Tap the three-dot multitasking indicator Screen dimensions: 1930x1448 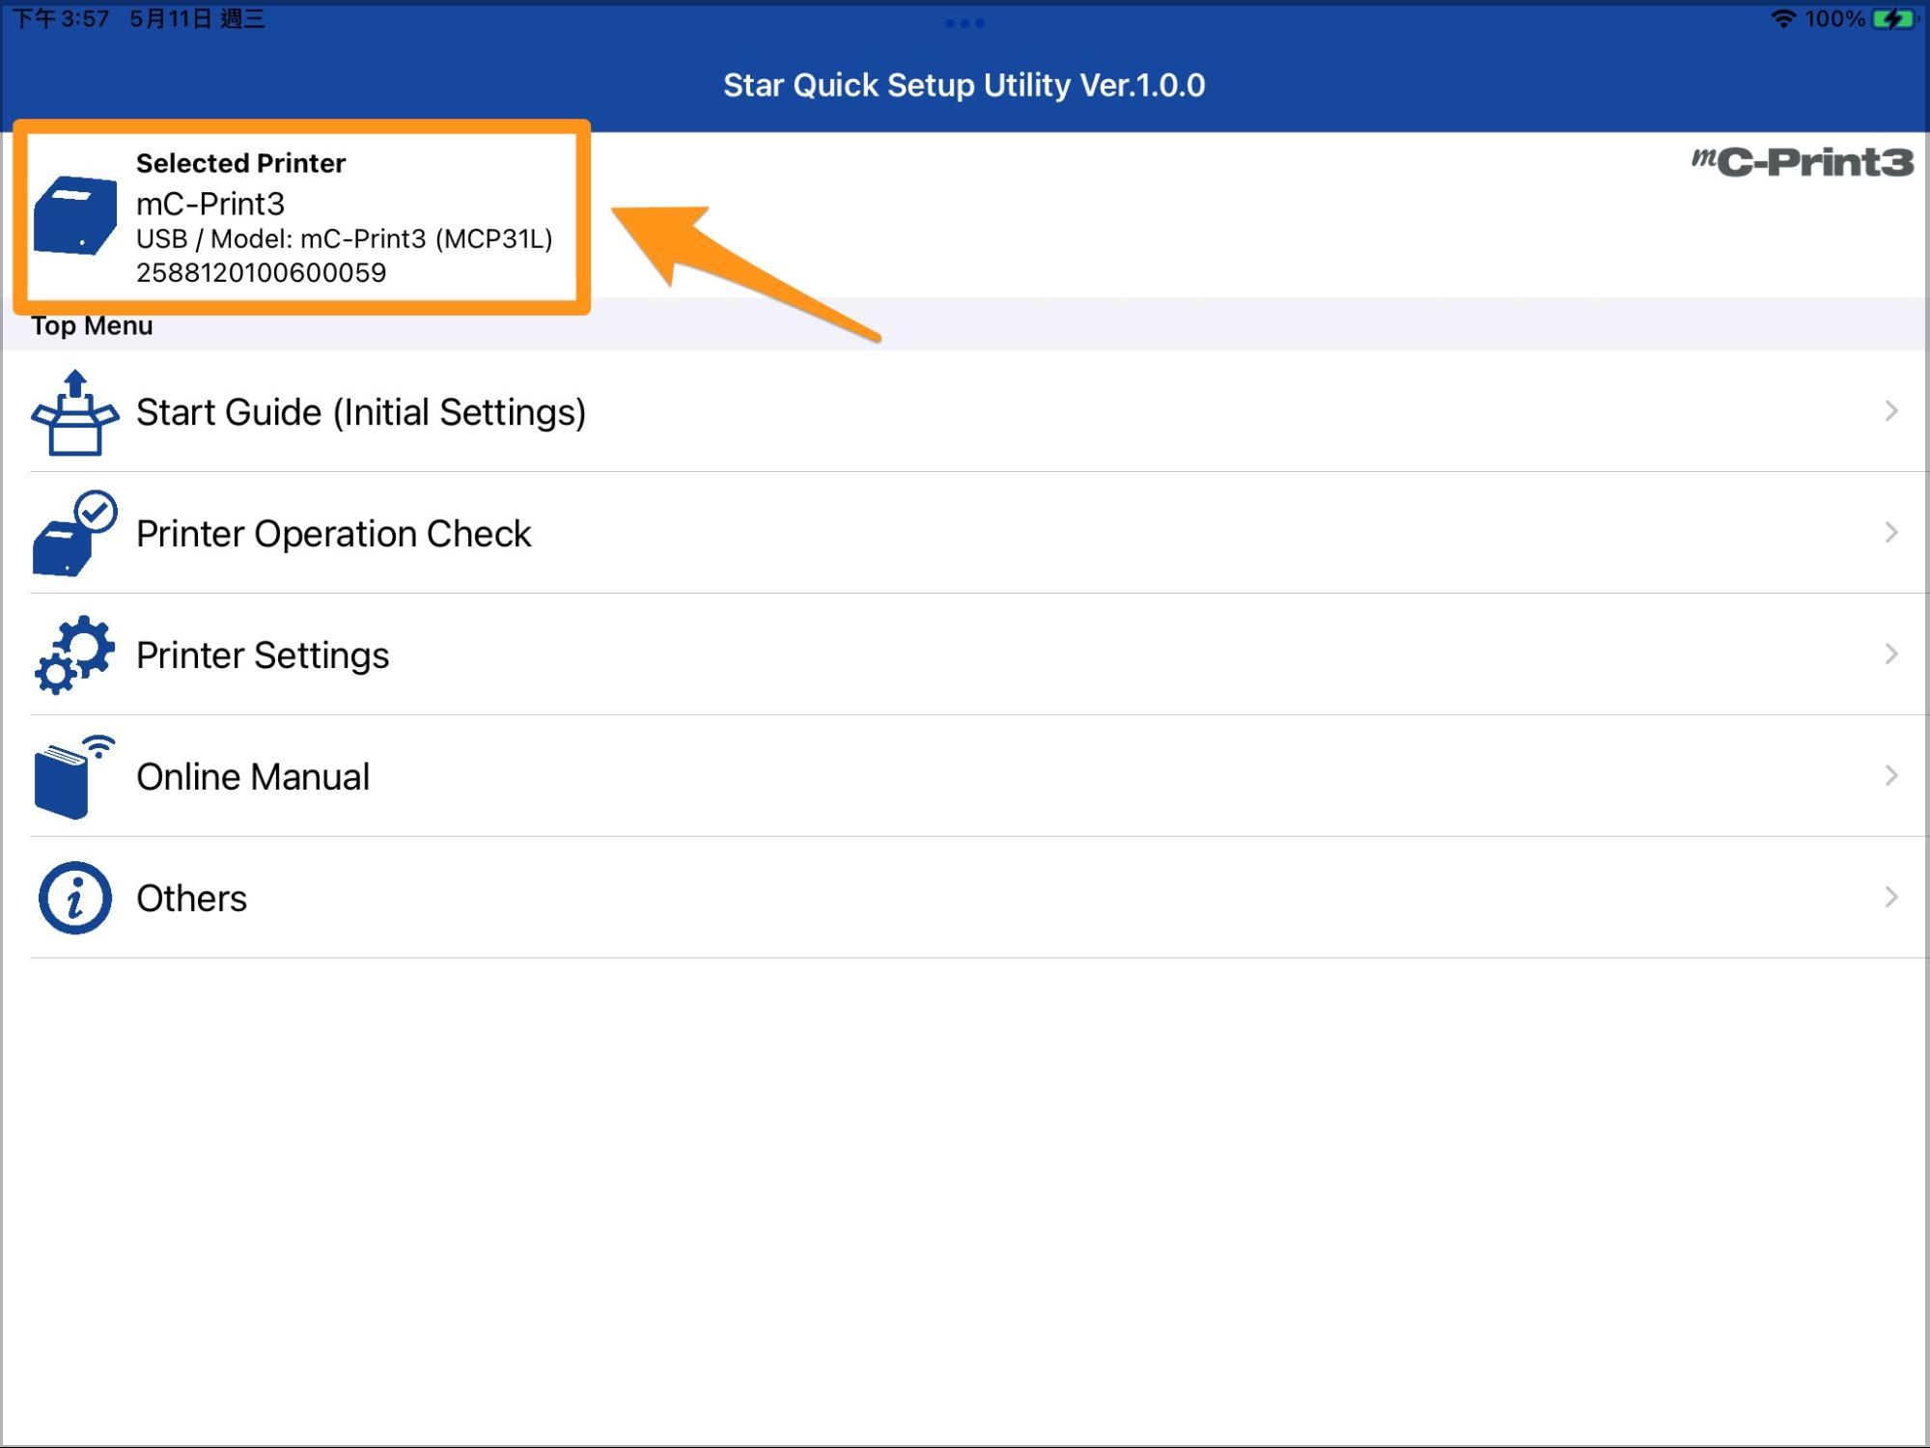pyautogui.click(x=965, y=23)
